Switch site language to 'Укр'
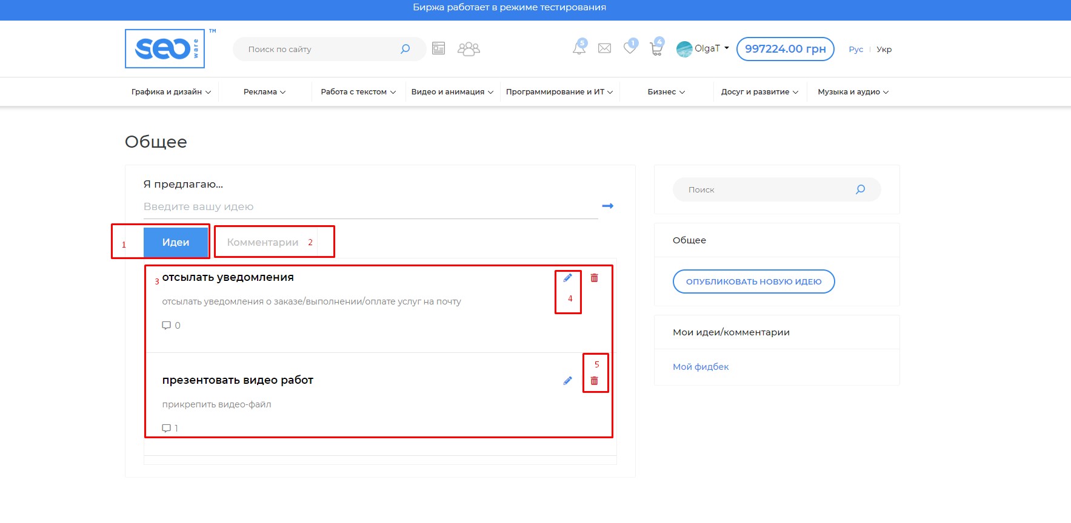 884,50
